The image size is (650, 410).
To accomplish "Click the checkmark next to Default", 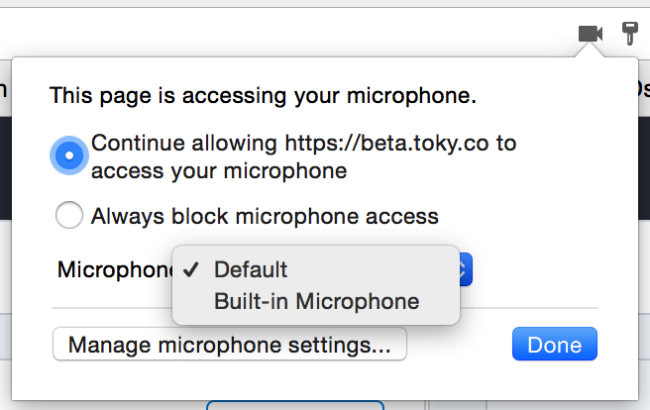I will tap(193, 269).
